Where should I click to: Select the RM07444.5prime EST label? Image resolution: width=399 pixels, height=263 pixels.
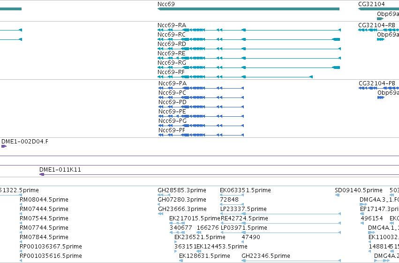tap(44, 209)
